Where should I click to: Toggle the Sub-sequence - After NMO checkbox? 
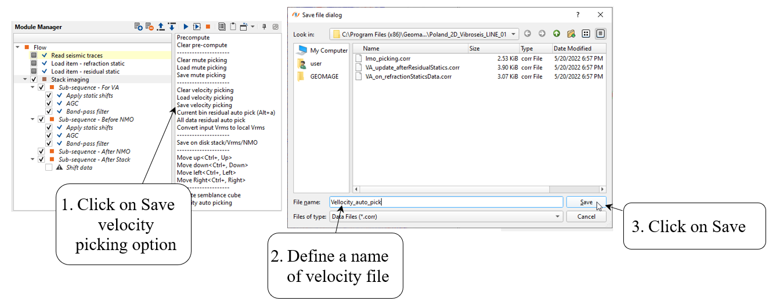41,152
